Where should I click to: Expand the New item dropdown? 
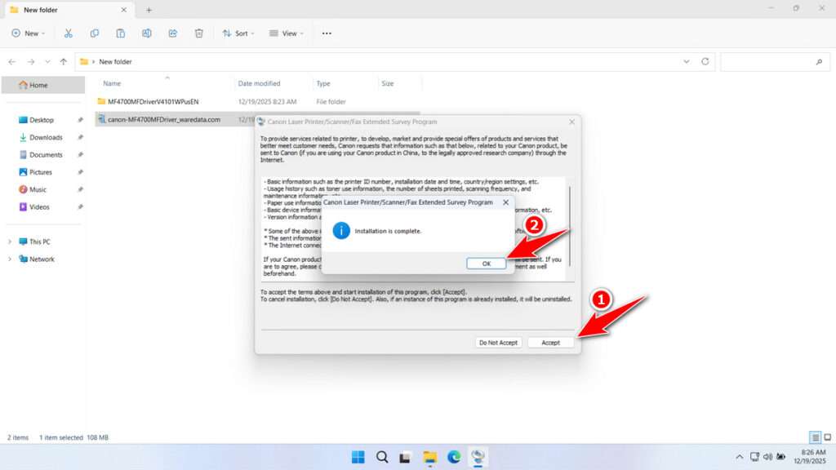pyautogui.click(x=29, y=33)
